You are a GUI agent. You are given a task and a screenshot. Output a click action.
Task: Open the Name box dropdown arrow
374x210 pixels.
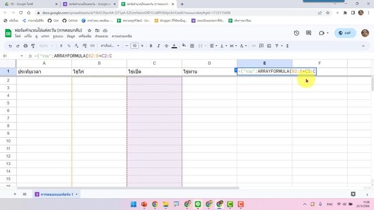coord(22,56)
